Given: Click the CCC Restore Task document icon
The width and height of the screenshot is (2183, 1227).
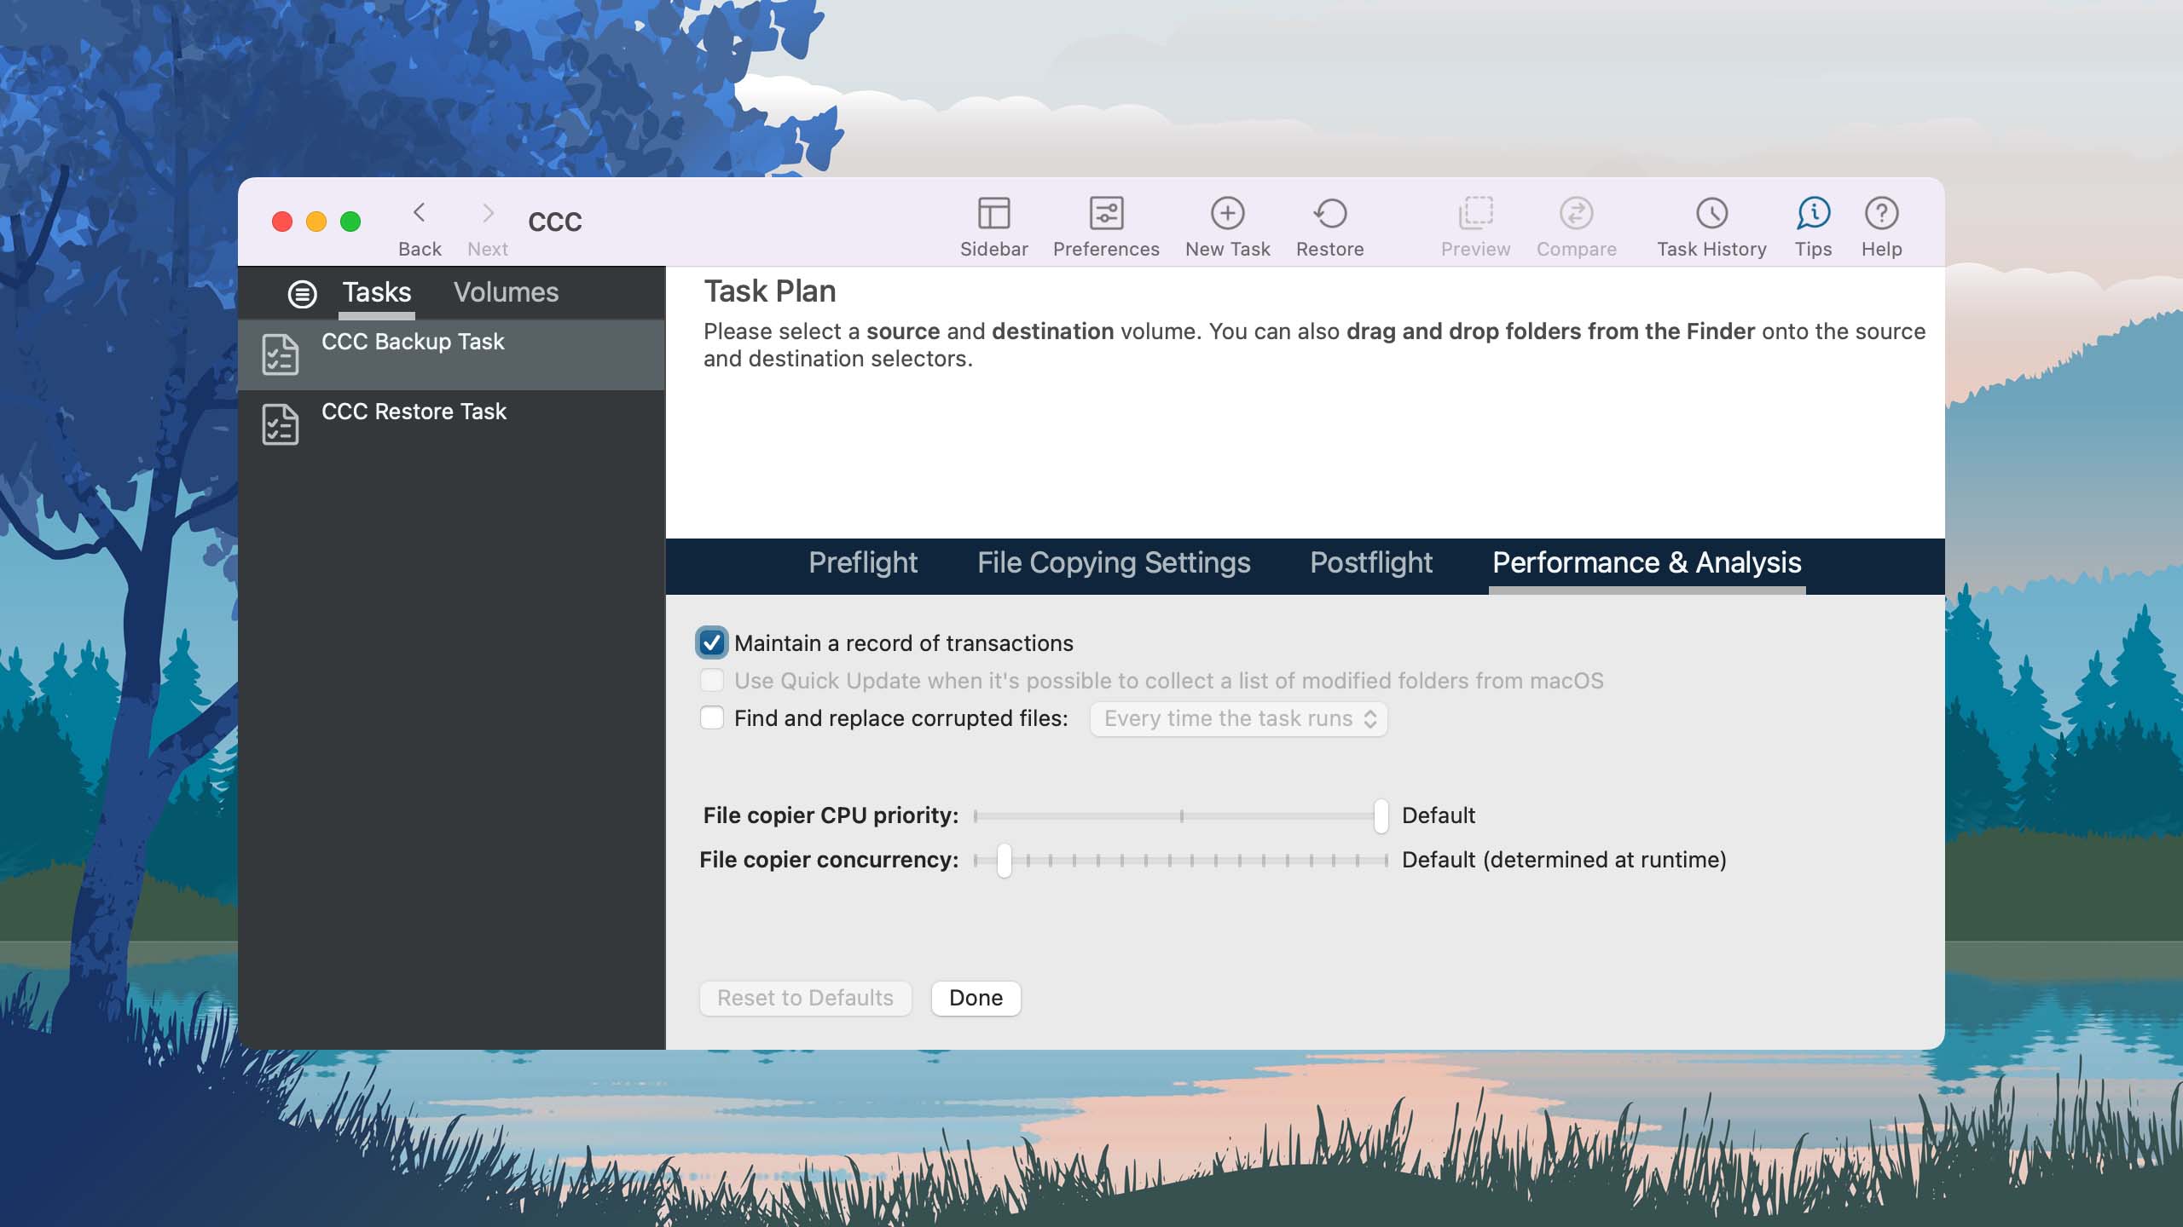Looking at the screenshot, I should tap(280, 424).
